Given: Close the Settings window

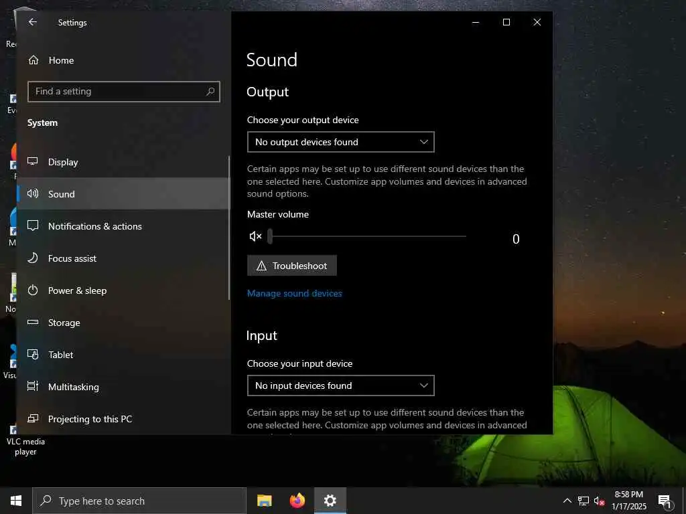Looking at the screenshot, I should [x=537, y=22].
